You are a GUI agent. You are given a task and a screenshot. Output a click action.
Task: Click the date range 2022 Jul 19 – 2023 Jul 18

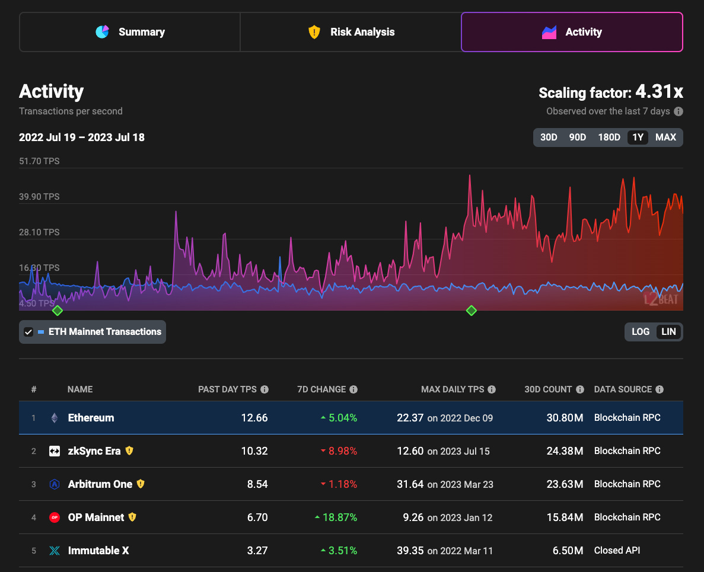82,138
